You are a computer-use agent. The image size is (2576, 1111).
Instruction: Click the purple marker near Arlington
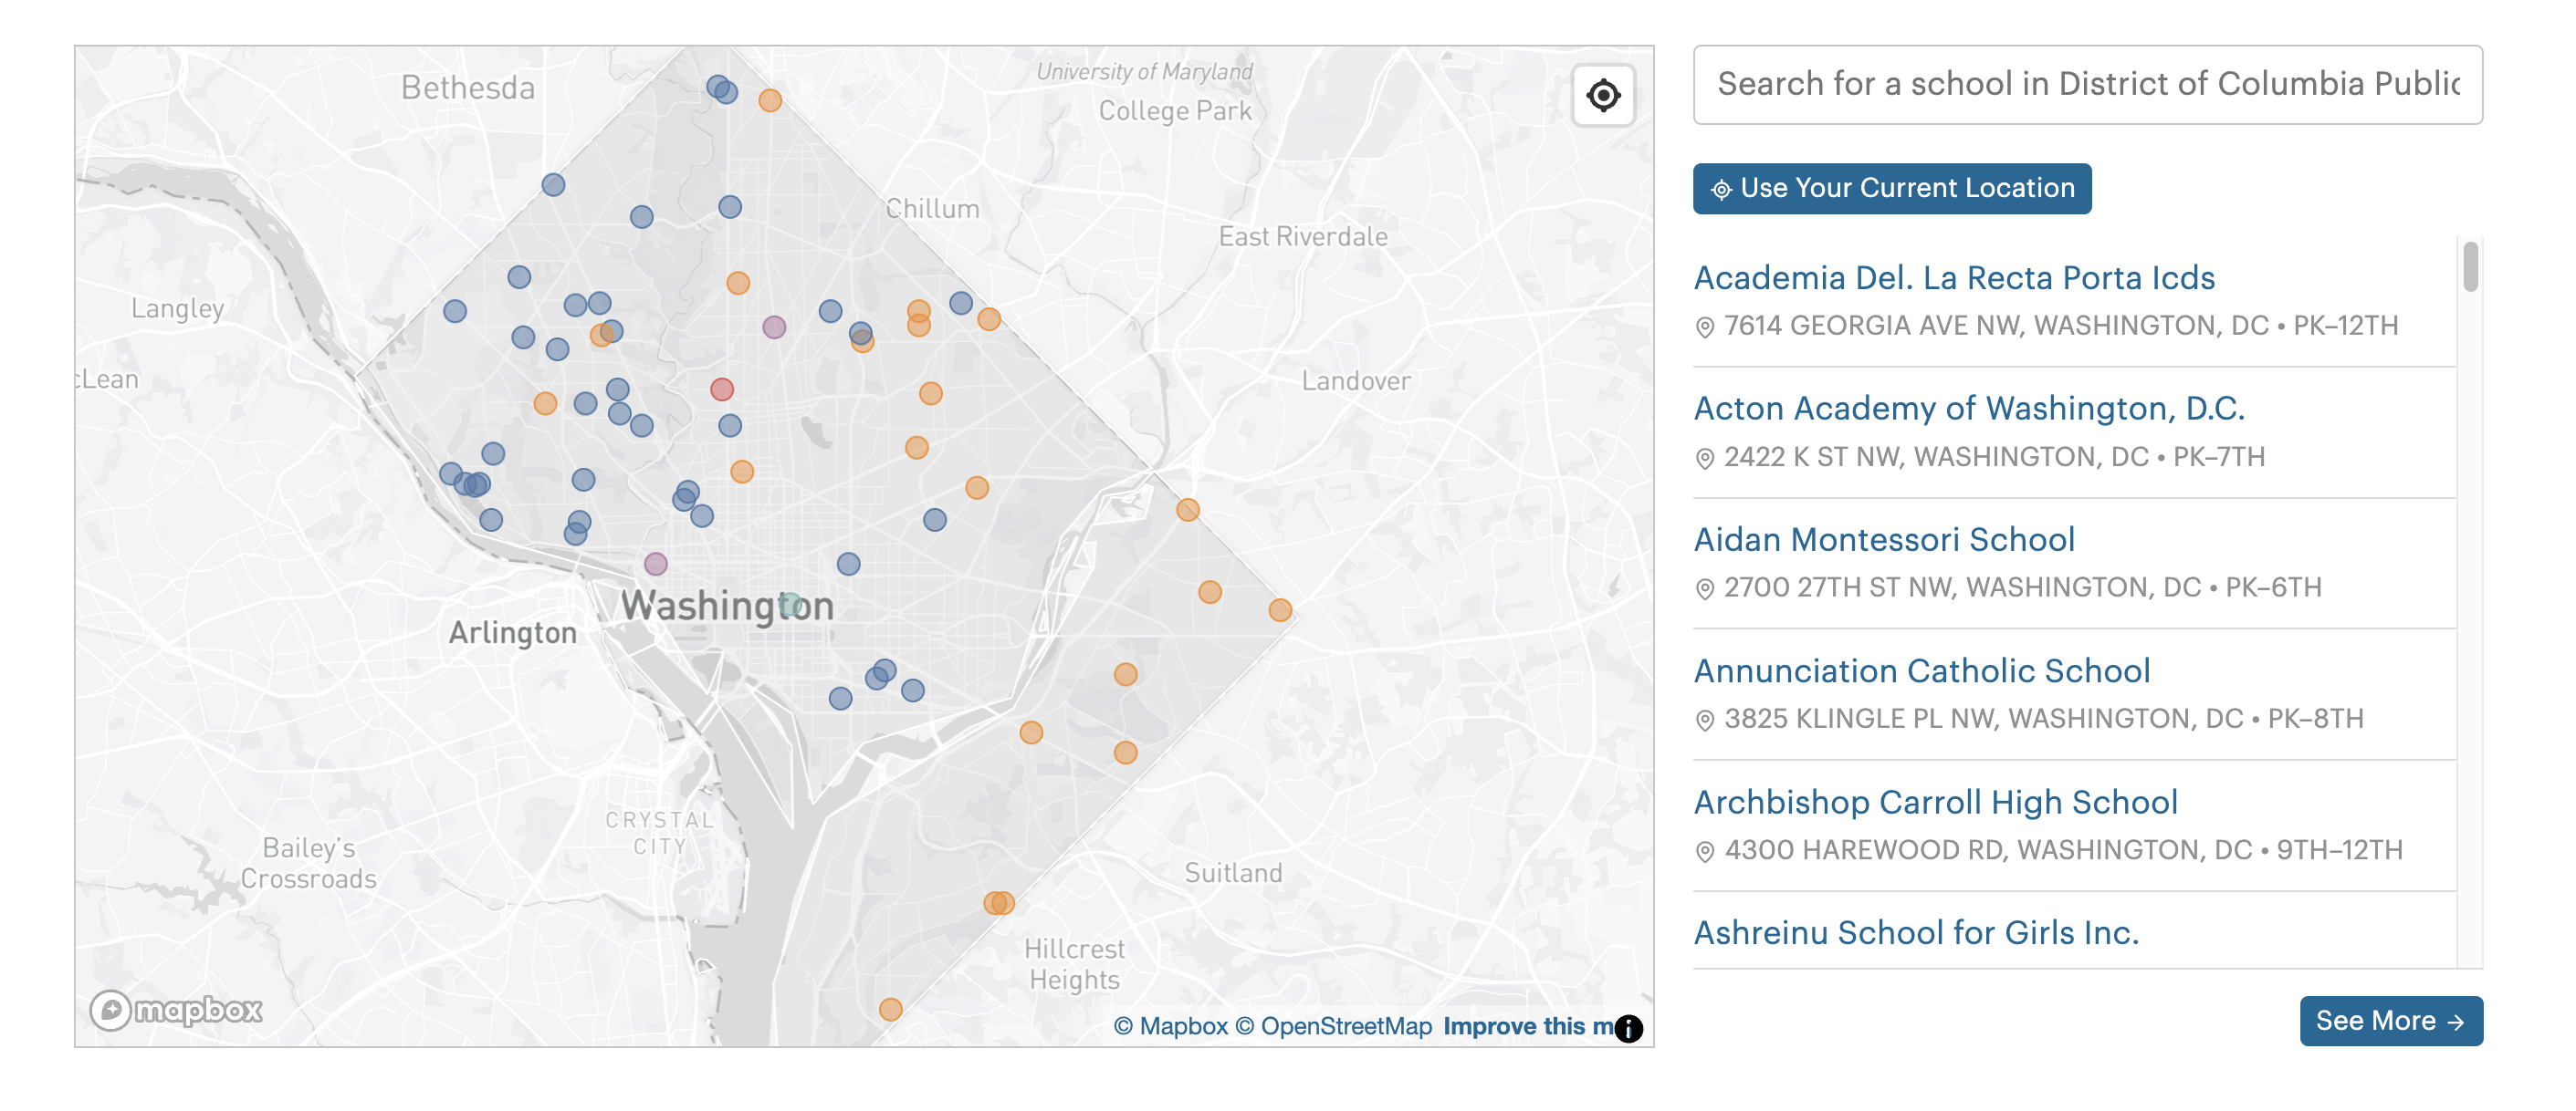click(655, 564)
